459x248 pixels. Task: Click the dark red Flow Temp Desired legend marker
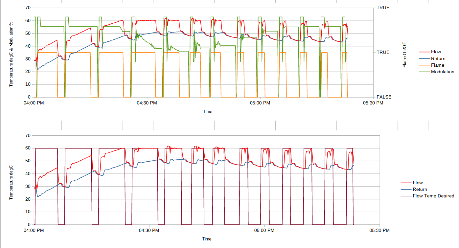tap(406, 196)
